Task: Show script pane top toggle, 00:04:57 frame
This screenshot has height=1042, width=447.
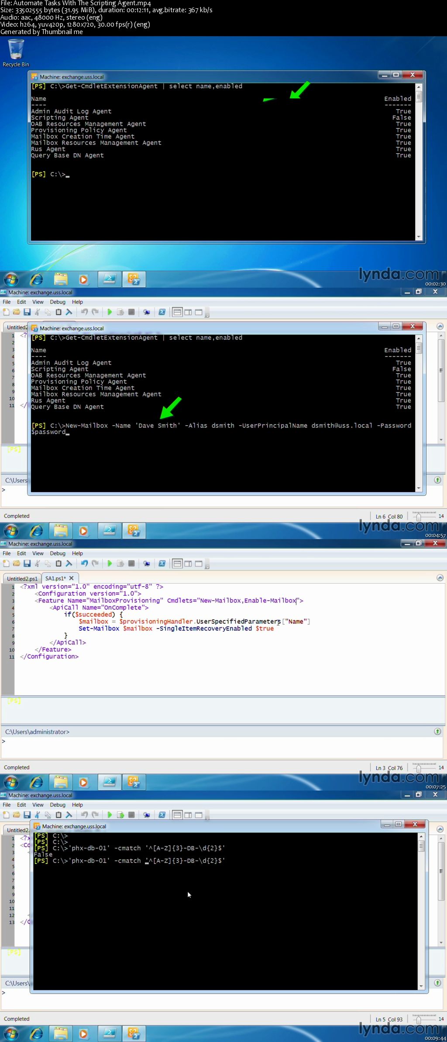Action: coord(177,312)
